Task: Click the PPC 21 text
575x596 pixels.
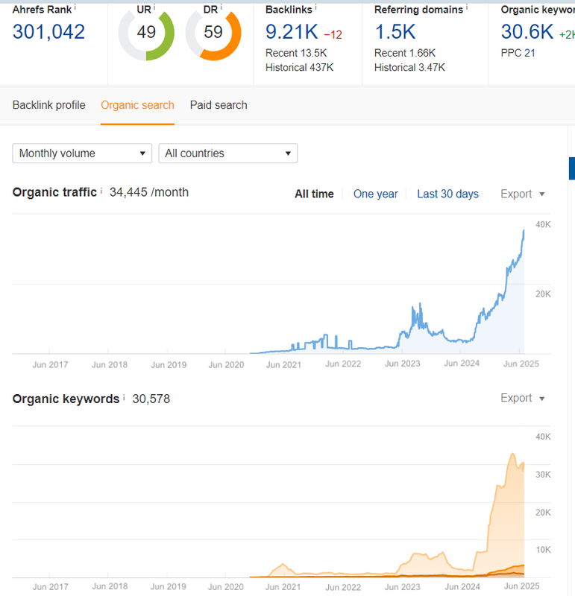Action: pyautogui.click(x=518, y=53)
